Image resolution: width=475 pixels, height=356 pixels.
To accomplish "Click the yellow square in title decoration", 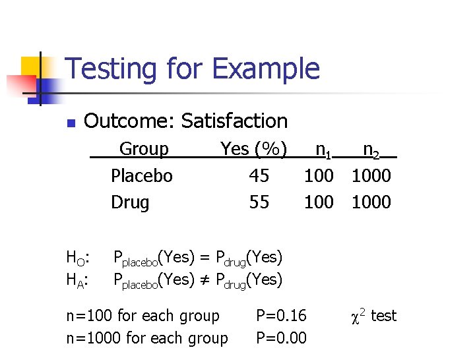I will (32, 66).
